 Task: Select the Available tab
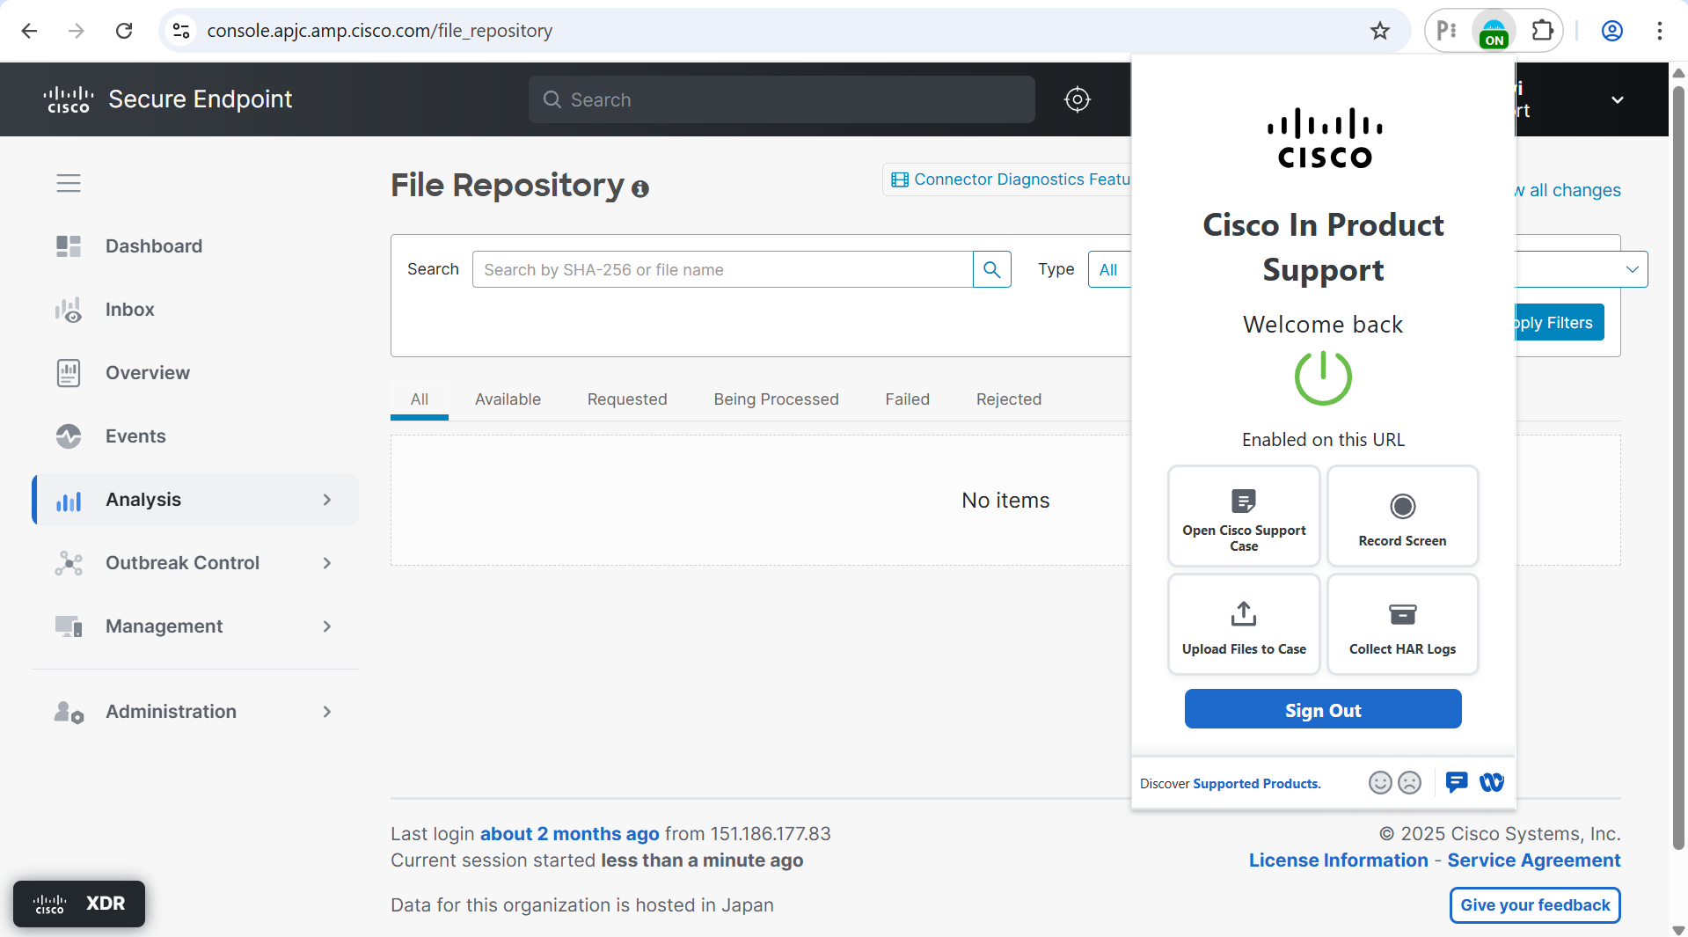(x=508, y=399)
